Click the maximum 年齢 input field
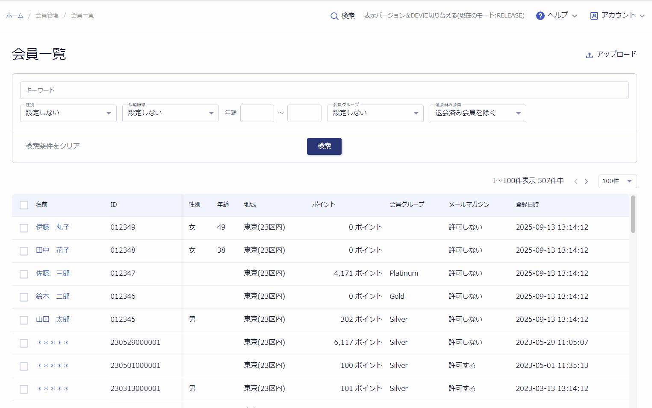The image size is (652, 408). click(304, 113)
